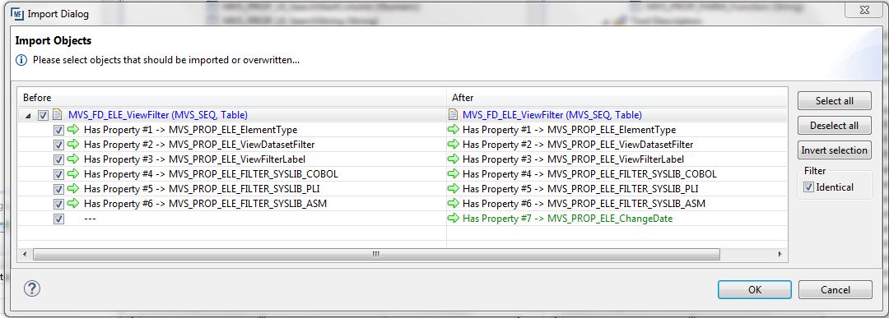Click the scrollbar right arrow

[780, 255]
